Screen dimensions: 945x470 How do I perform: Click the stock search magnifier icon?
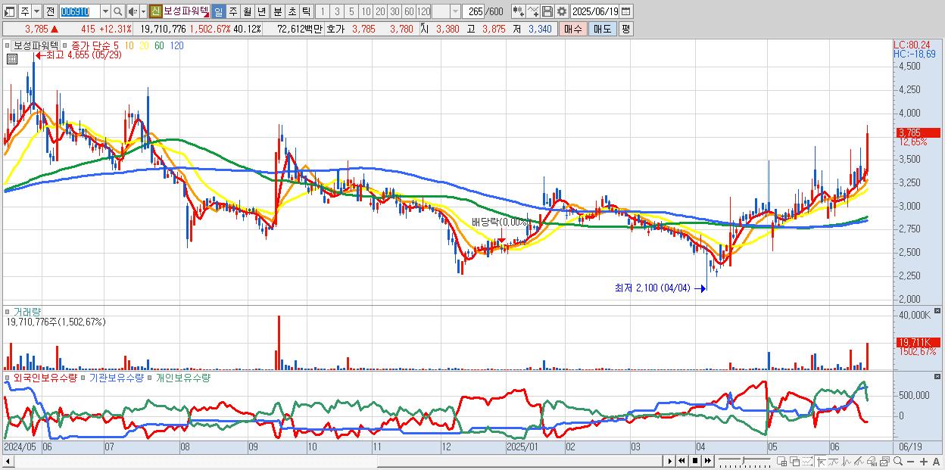118,11
